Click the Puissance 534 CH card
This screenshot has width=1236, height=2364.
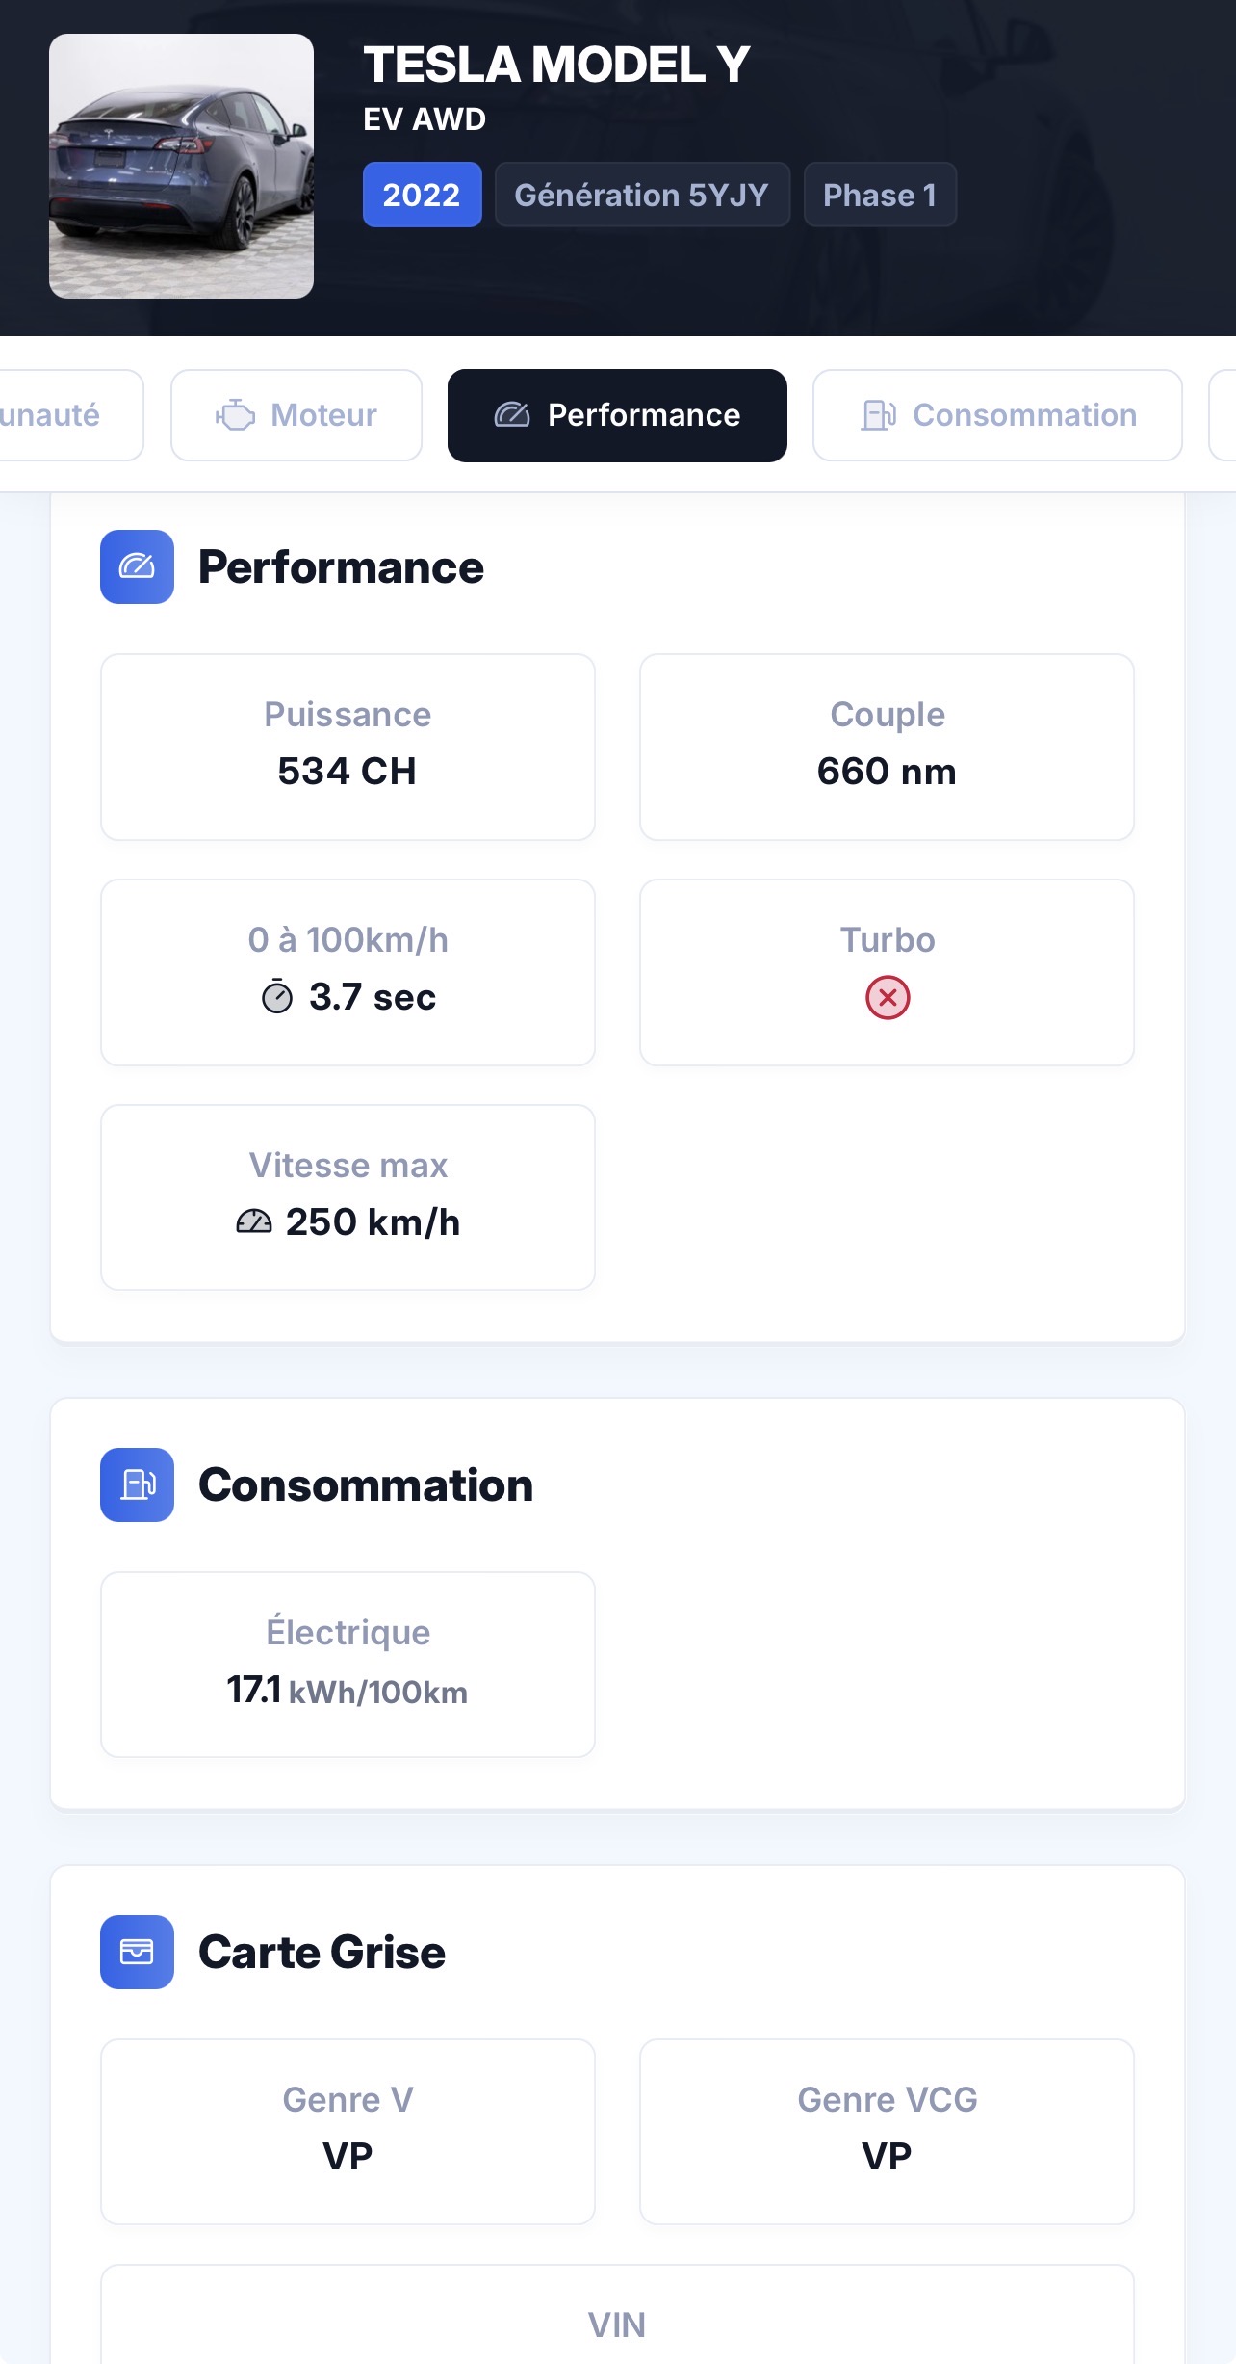coord(348,747)
